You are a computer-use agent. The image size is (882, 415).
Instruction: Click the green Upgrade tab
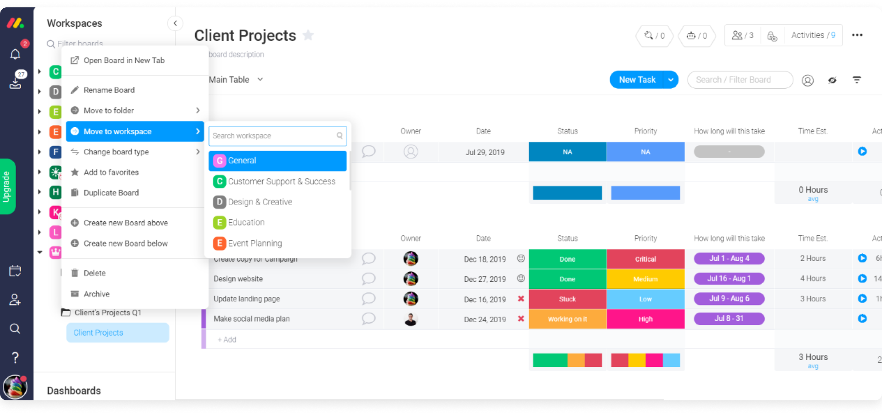(x=7, y=186)
